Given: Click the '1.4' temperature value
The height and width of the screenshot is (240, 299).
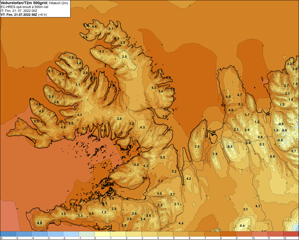Looking at the screenshot, I should pyautogui.click(x=215, y=154).
